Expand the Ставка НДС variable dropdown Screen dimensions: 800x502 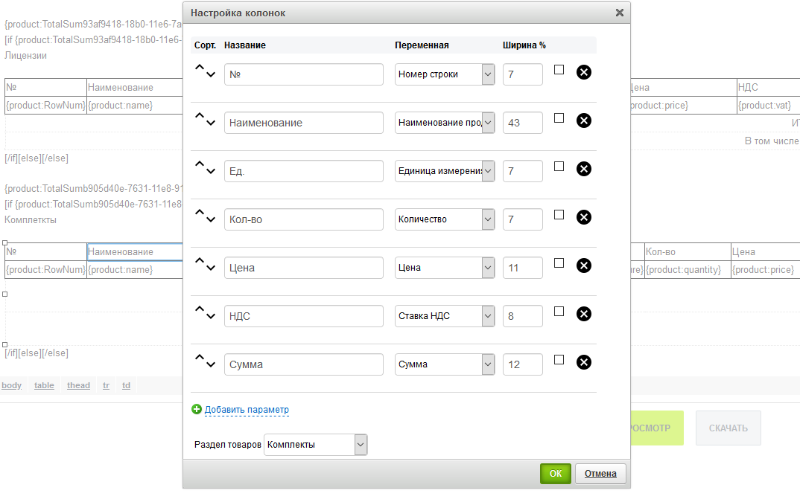tap(444, 316)
